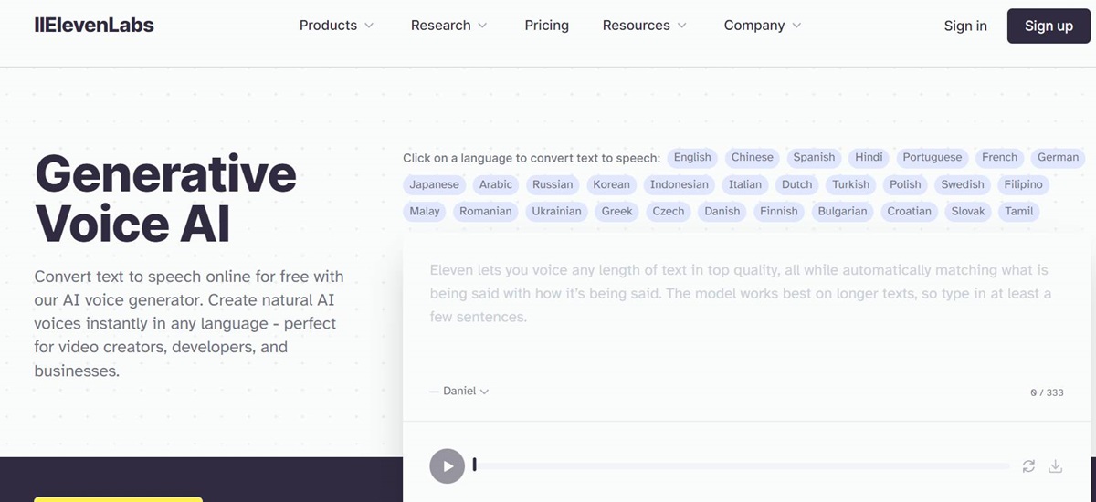Select the Romanian language chip
The width and height of the screenshot is (1096, 502).
click(486, 211)
